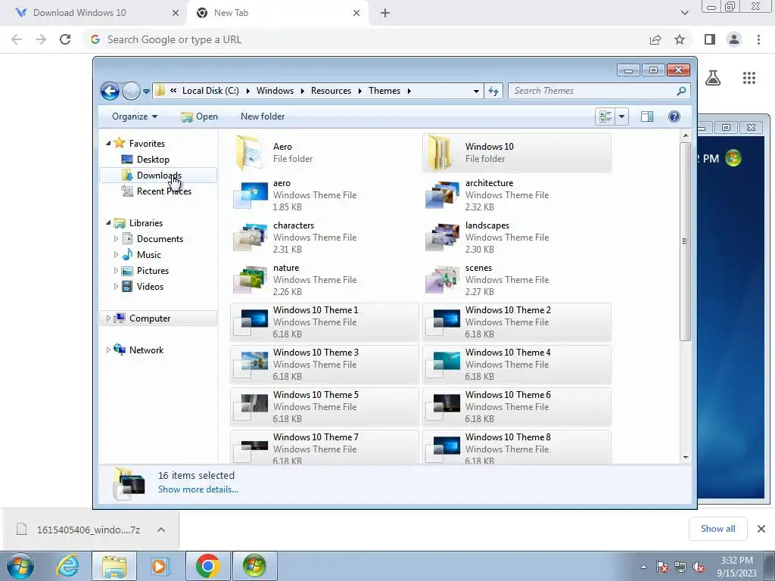775x581 pixels.
Task: Select Windows 10 Theme 1 file icon
Action: [x=251, y=322]
